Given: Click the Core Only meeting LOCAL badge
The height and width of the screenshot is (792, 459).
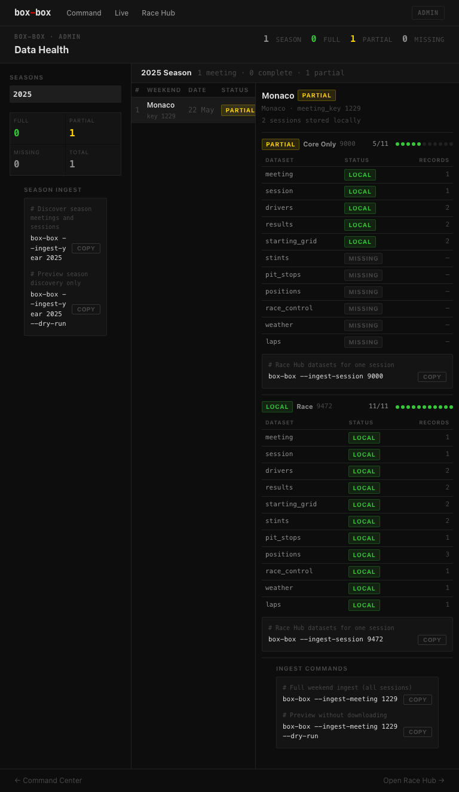Looking at the screenshot, I should [360, 175].
